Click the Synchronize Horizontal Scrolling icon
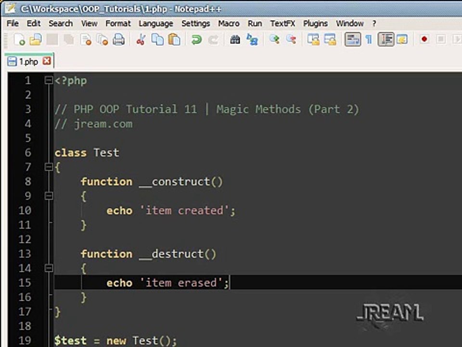Image resolution: width=462 pixels, height=347 pixels. coord(330,39)
